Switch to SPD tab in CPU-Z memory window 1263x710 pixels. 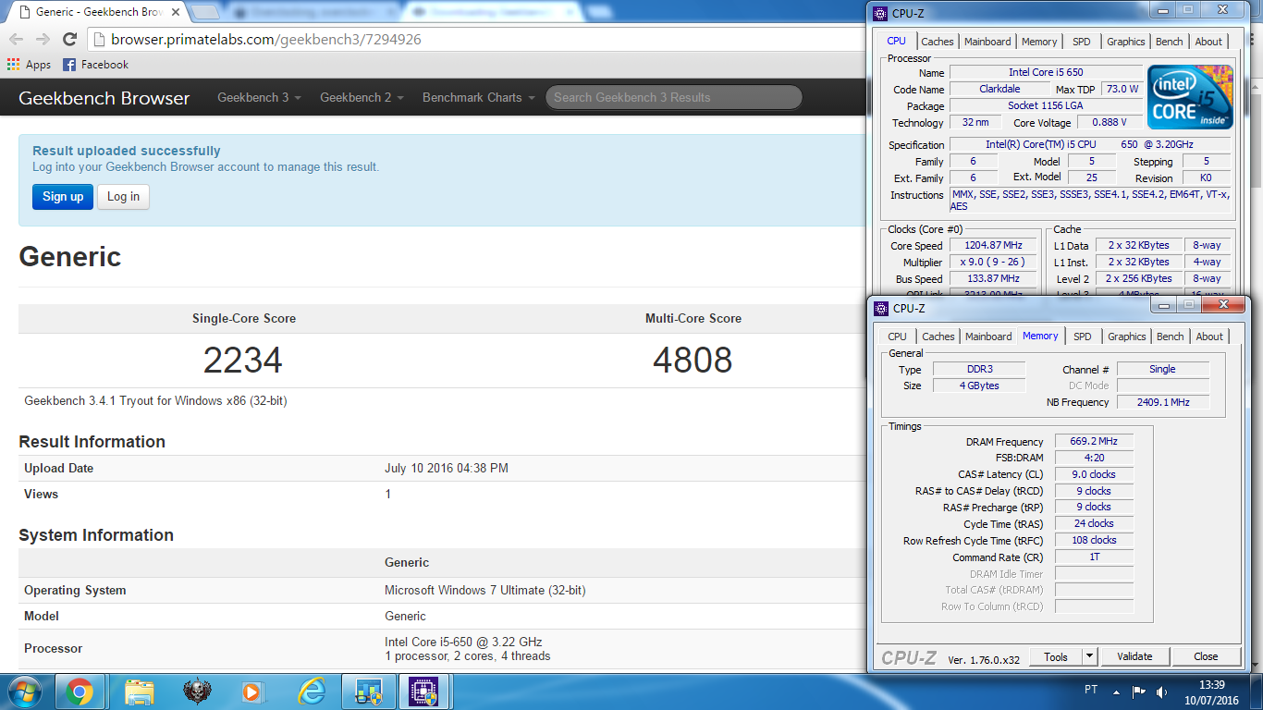coord(1082,337)
